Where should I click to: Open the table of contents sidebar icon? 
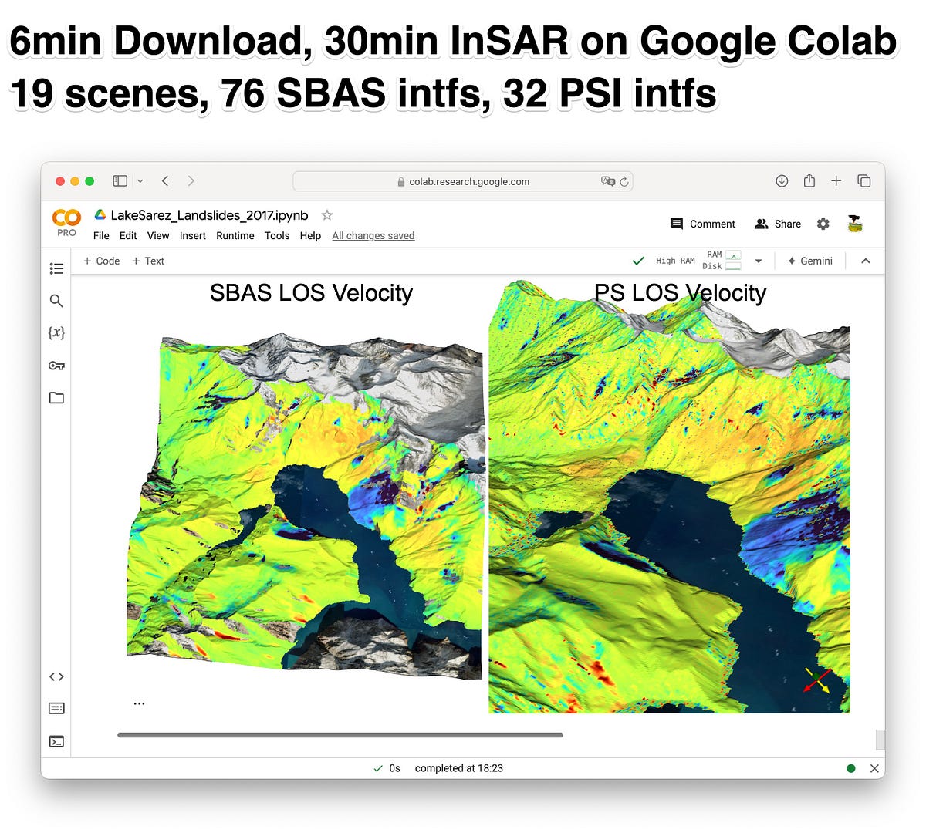pyautogui.click(x=56, y=268)
